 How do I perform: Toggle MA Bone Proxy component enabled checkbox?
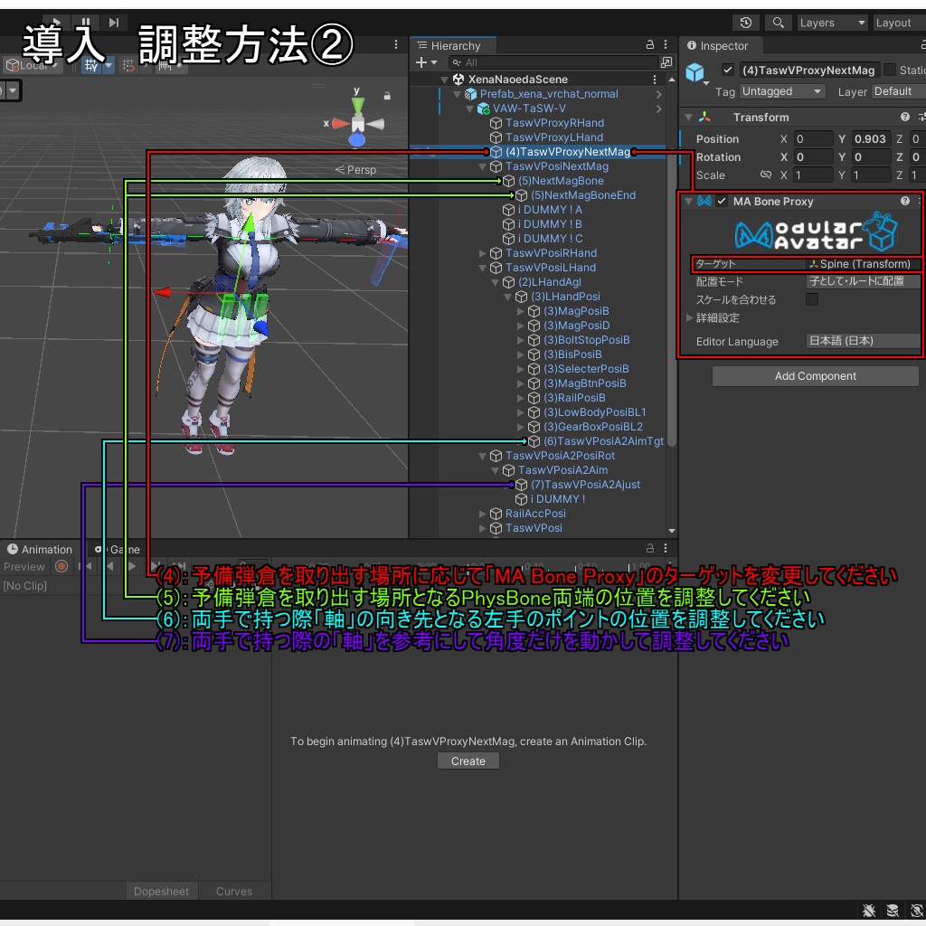click(x=722, y=202)
